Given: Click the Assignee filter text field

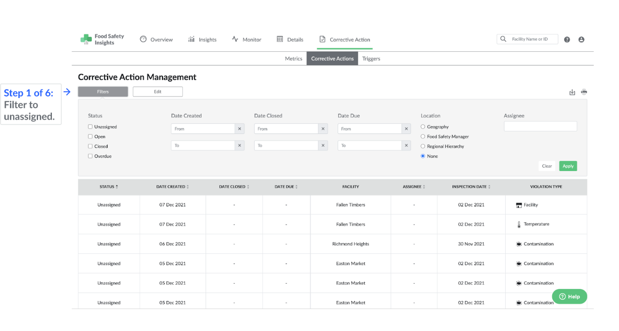Looking at the screenshot, I should (540, 127).
